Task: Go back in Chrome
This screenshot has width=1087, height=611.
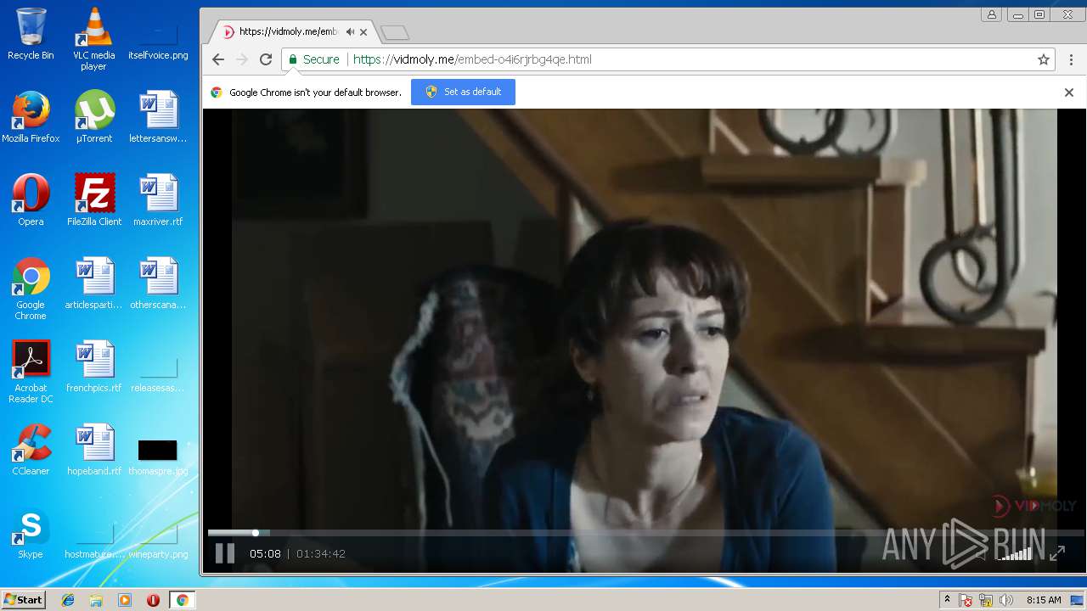Action: [218, 59]
